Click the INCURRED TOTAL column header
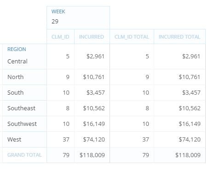This screenshot has width=214, height=170. [179, 37]
